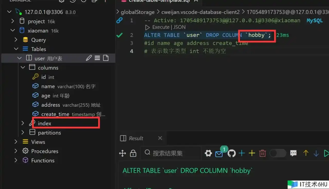Collapse the 127.0.0.1@3306 connection node
The image size is (329, 189).
tap(10, 12)
